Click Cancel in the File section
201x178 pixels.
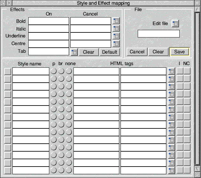[x=137, y=52]
